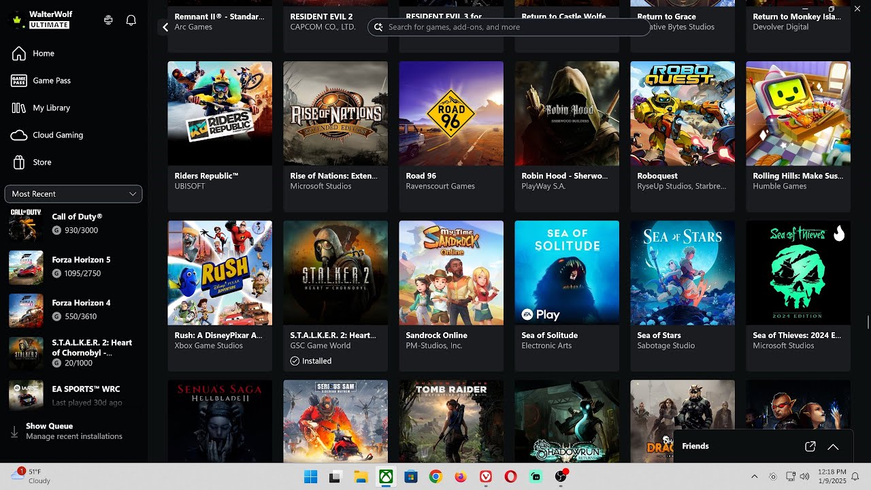
Task: Click the Installed status under S.T.A.L.K.E.R. 2
Action: coord(311,361)
